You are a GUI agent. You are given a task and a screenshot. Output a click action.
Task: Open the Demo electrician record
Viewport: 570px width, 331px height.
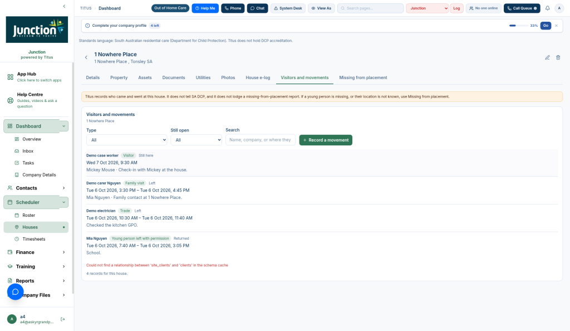(x=322, y=218)
